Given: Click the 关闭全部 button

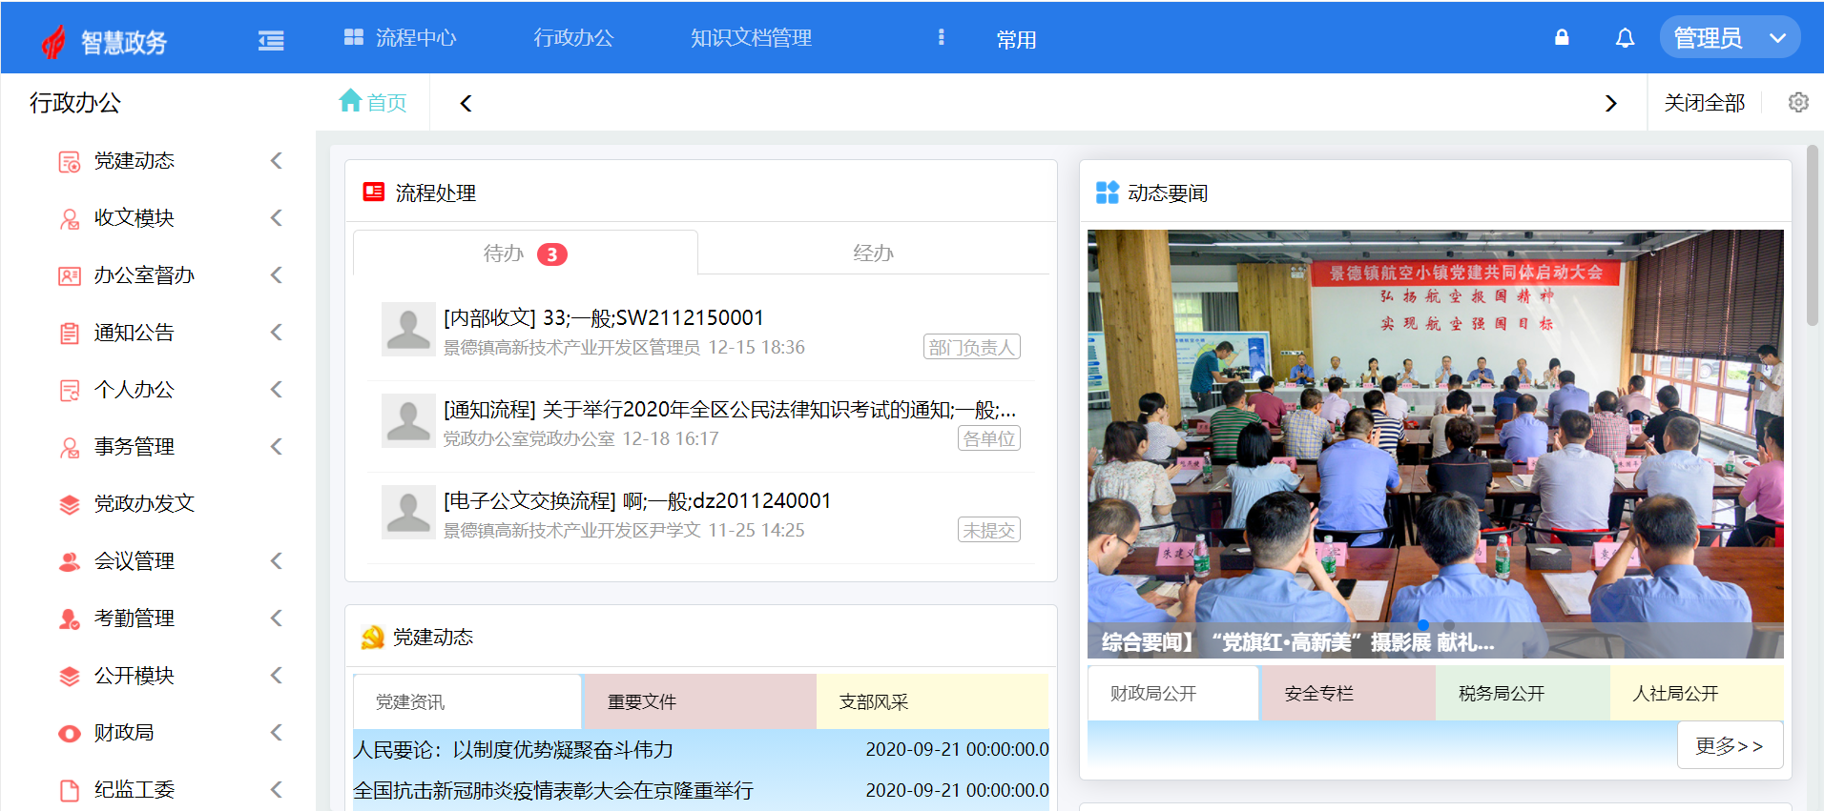Looking at the screenshot, I should (x=1704, y=103).
